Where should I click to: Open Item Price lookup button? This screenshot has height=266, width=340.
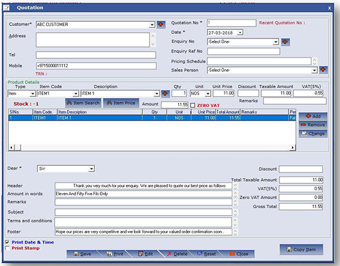coord(121,102)
